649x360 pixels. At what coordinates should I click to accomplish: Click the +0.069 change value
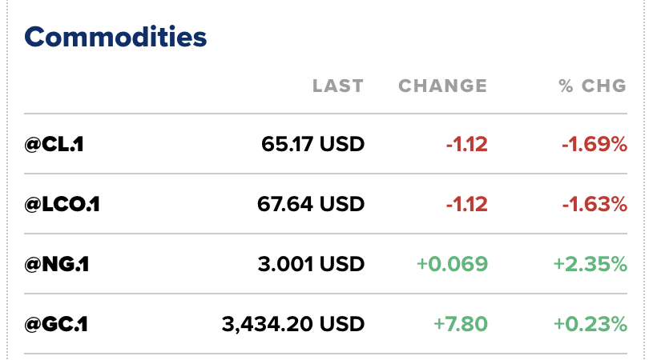(452, 264)
